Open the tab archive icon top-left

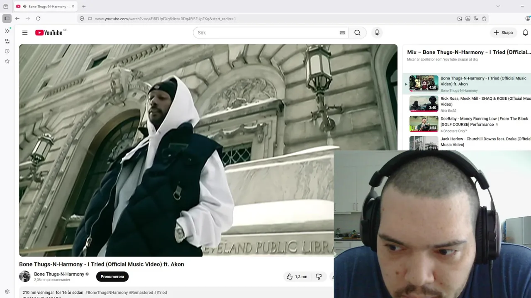[x=6, y=6]
